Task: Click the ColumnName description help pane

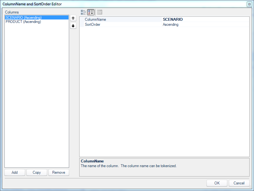Action: click(x=164, y=167)
